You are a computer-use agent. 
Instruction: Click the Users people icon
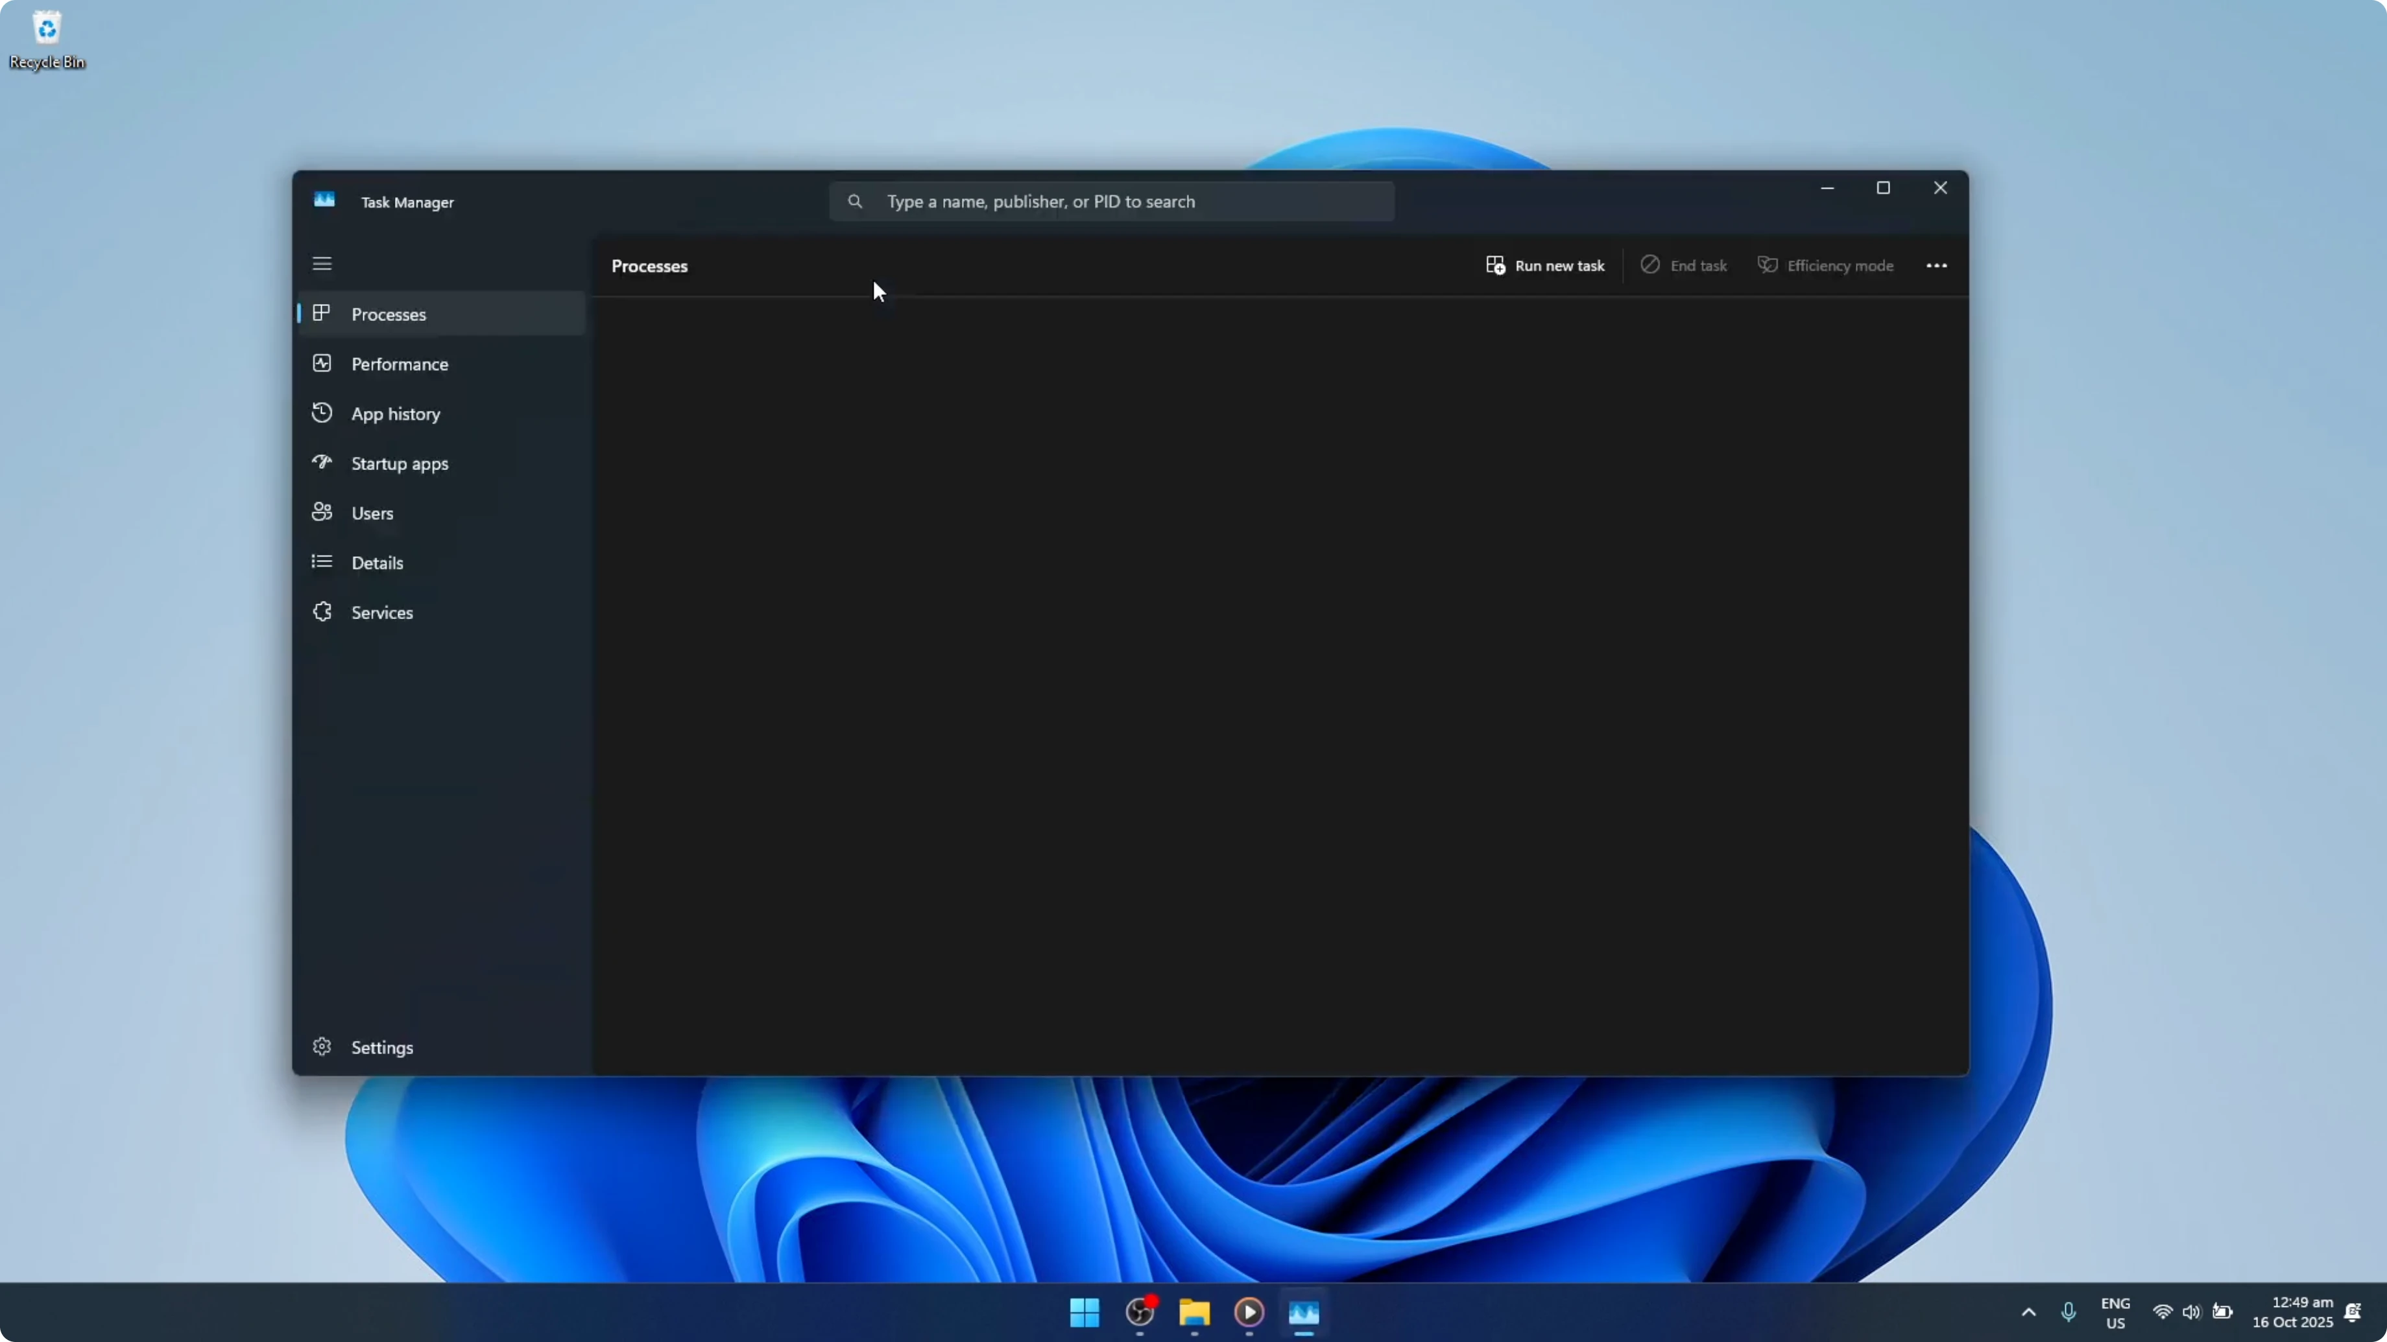coord(322,512)
